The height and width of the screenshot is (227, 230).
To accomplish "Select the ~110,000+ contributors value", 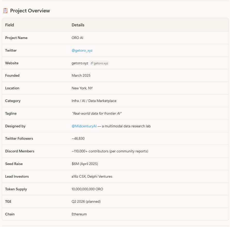I will coord(110,151).
